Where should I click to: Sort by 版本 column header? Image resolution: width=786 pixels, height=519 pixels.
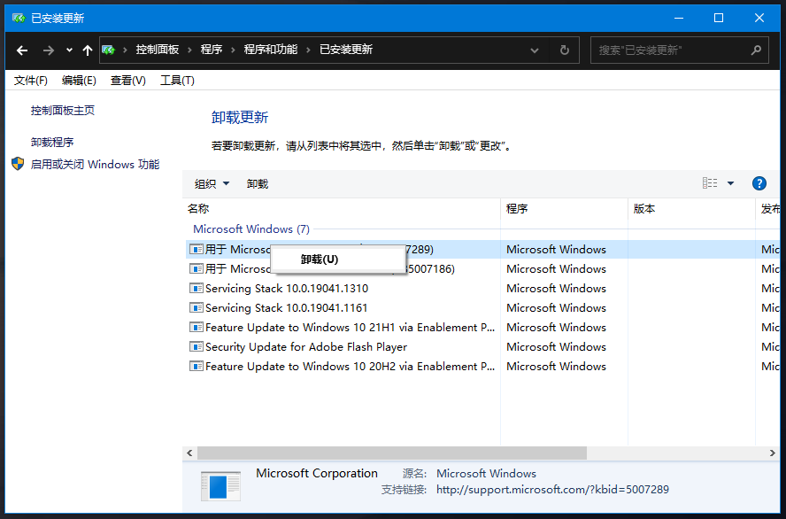pos(691,209)
